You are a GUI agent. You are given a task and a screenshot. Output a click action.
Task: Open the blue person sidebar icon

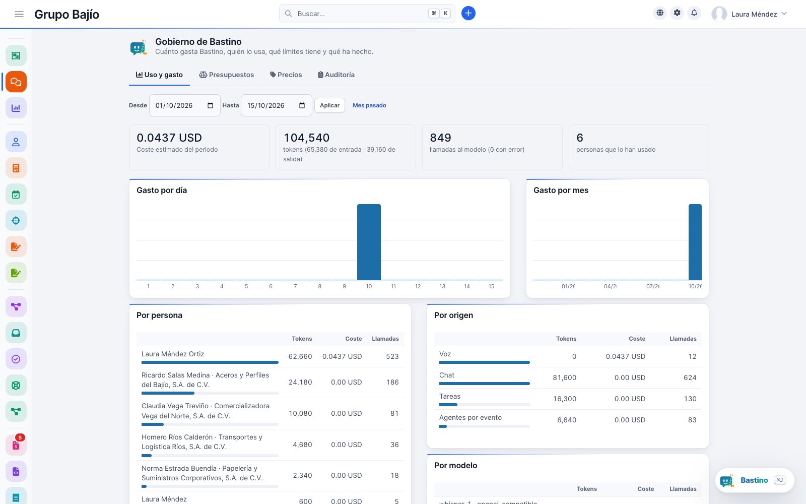pyautogui.click(x=16, y=142)
